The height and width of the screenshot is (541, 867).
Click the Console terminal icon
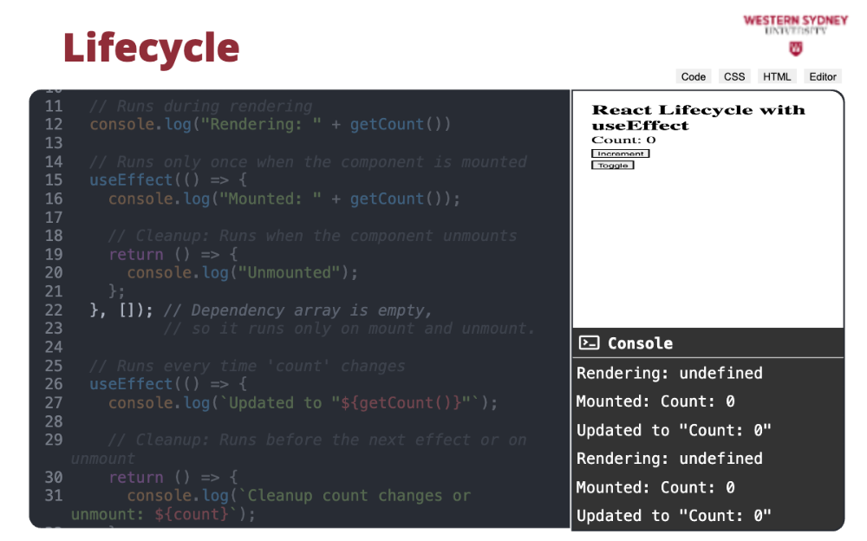(x=589, y=343)
